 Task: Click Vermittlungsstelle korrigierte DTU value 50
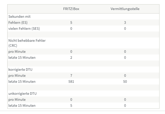pos(125,81)
